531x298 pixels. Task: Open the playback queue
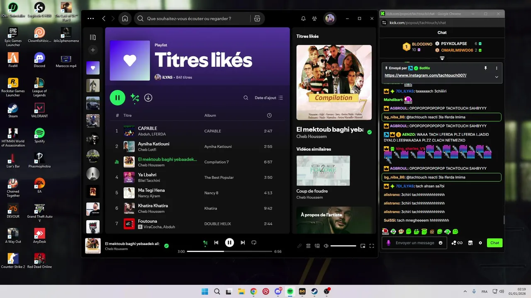click(x=308, y=246)
